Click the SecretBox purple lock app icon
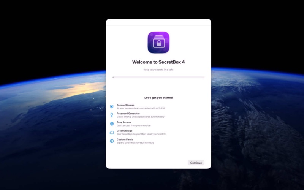 pos(158,42)
